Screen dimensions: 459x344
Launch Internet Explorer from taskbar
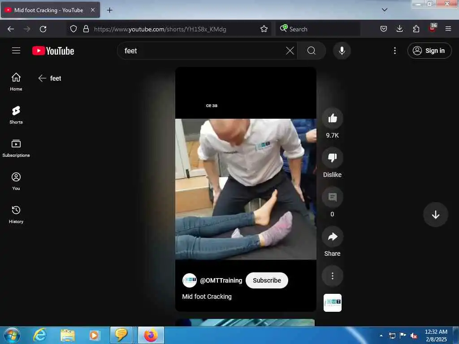coord(40,335)
